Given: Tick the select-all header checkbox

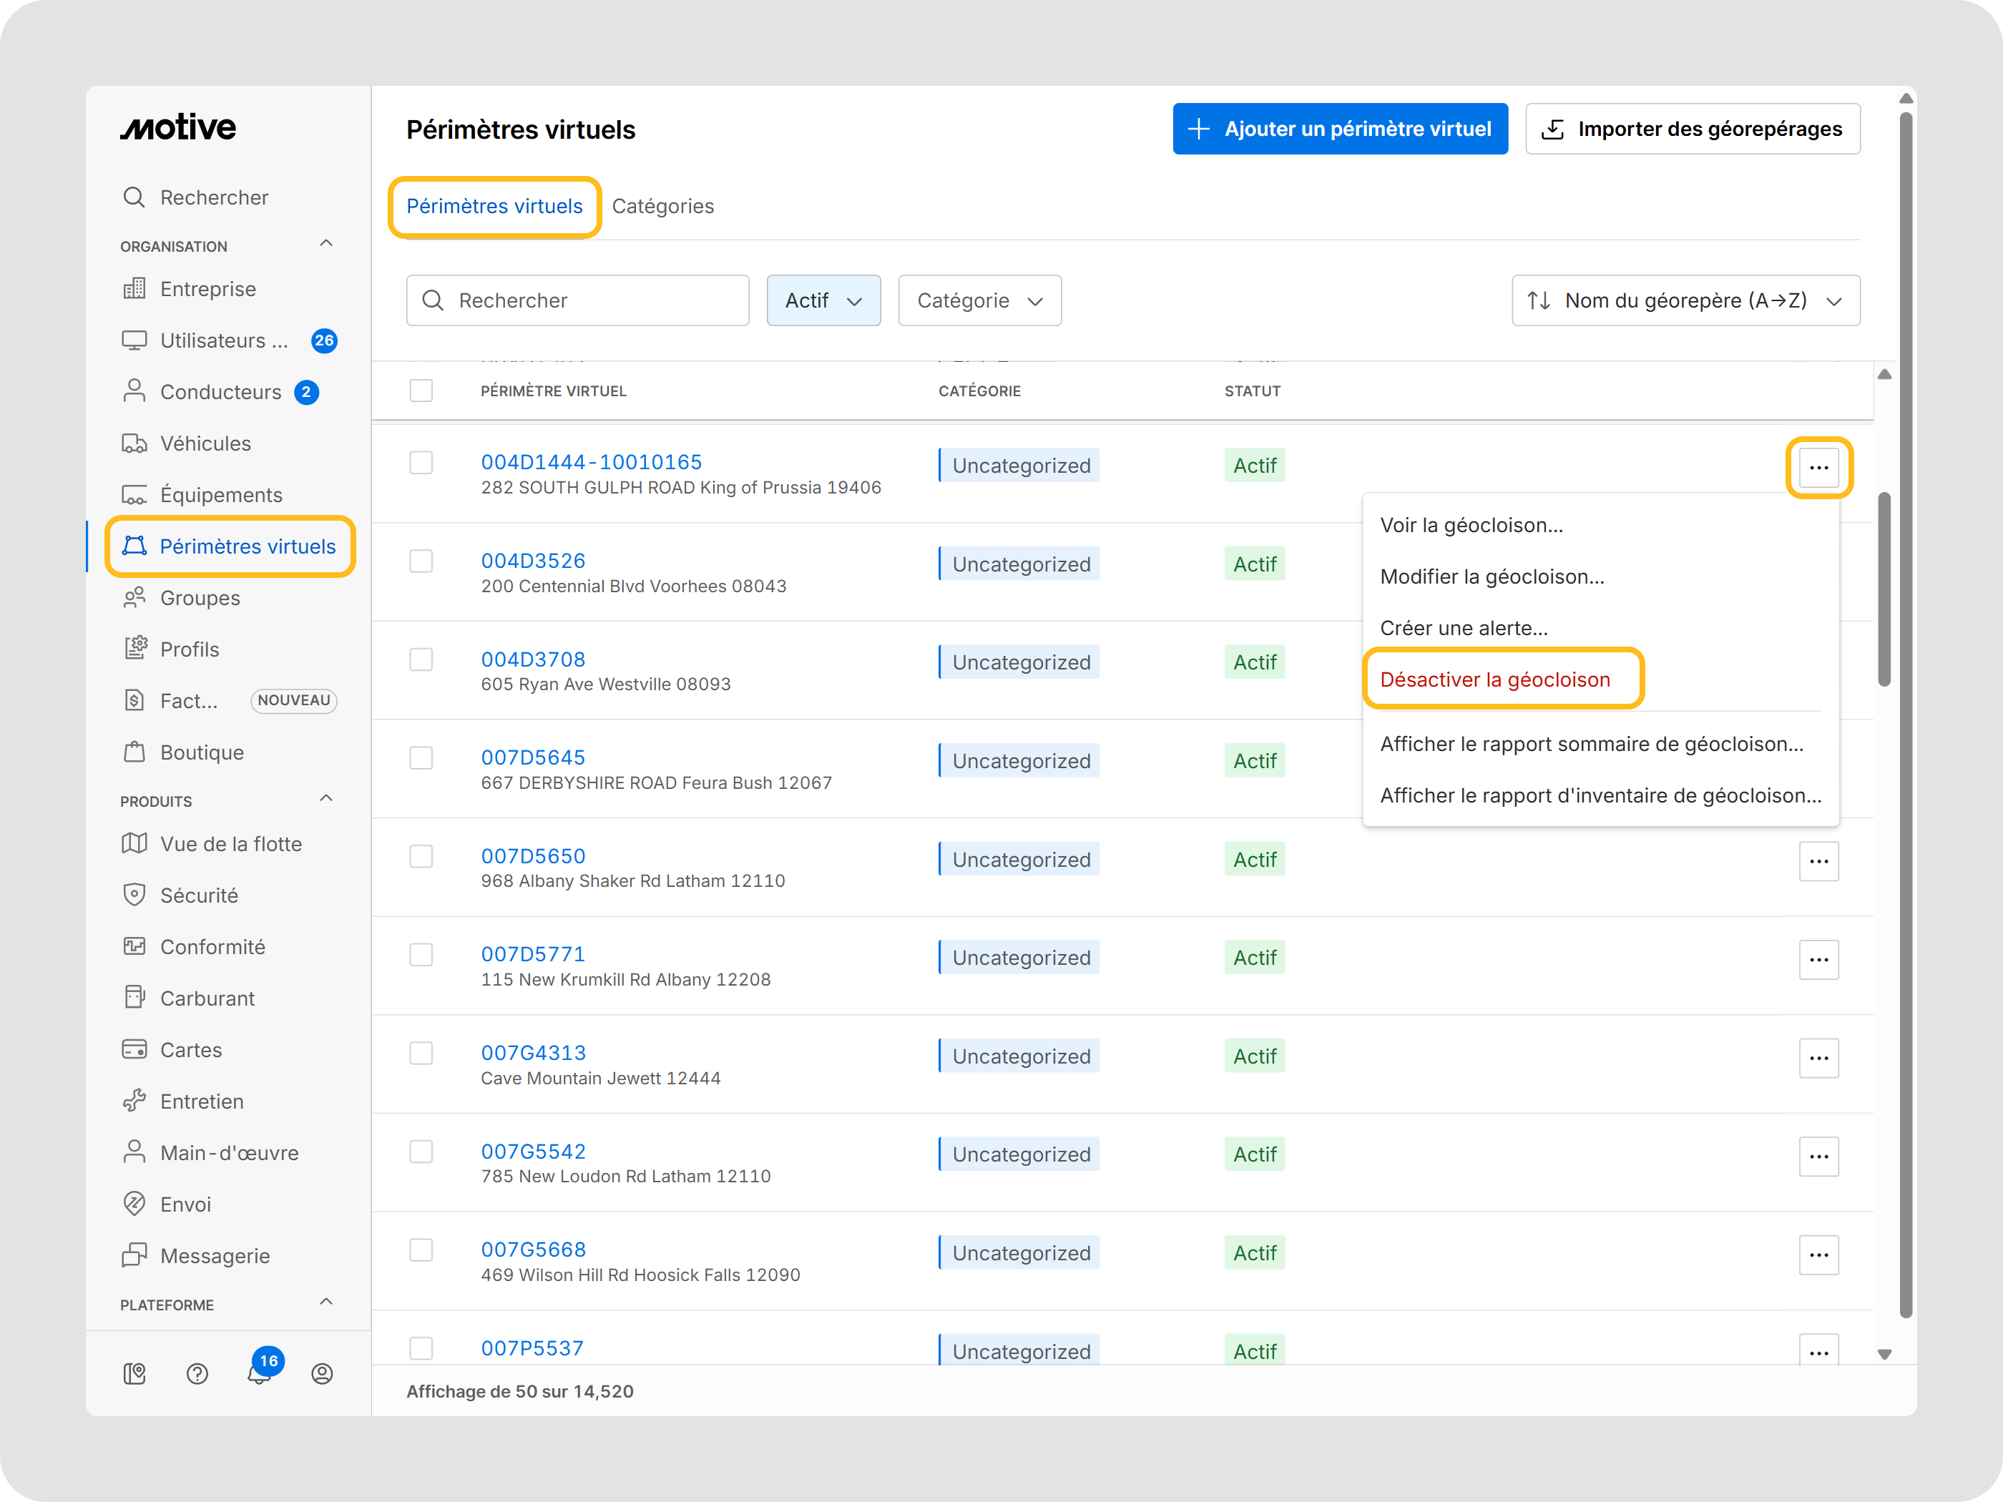Looking at the screenshot, I should [x=420, y=391].
